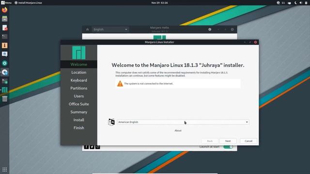Open Firefox from the dock
310x174 pixels.
[4, 10]
